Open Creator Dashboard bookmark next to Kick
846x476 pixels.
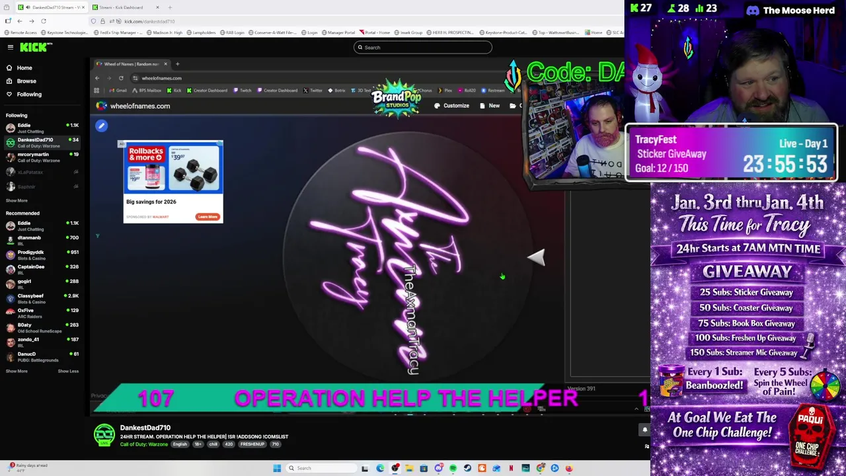207,91
